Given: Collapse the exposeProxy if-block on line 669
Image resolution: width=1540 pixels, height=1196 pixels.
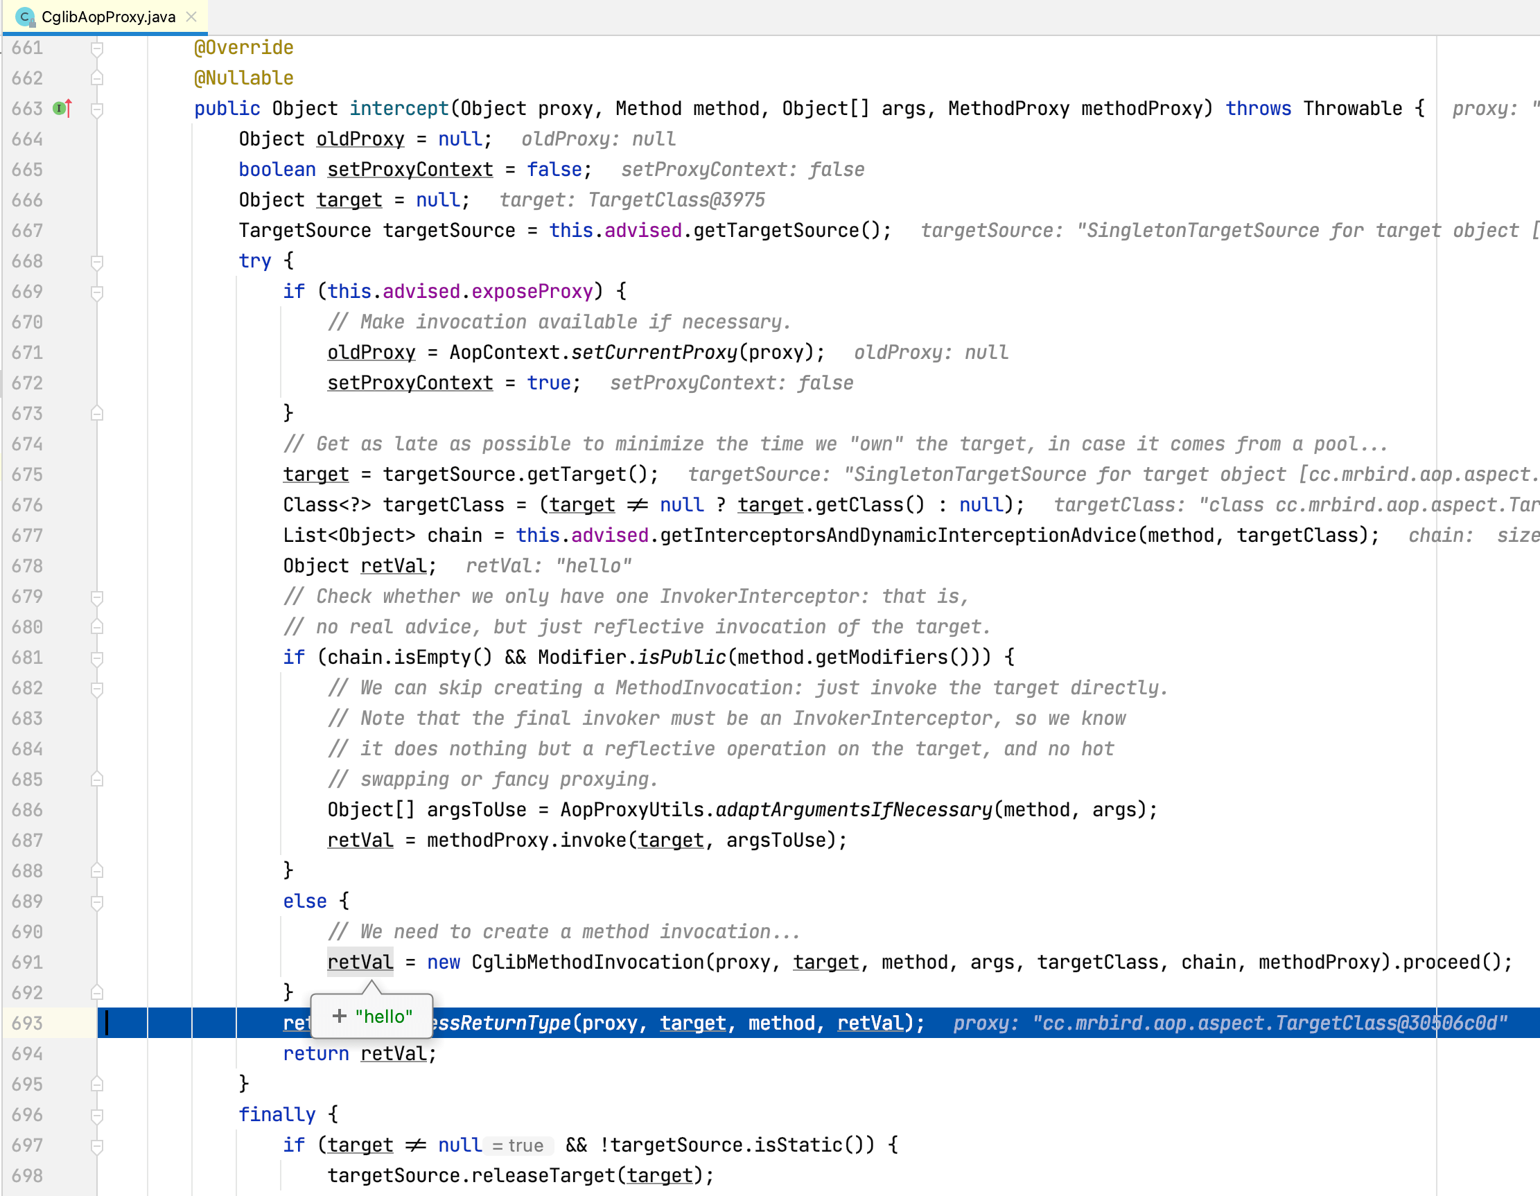Looking at the screenshot, I should point(97,292).
